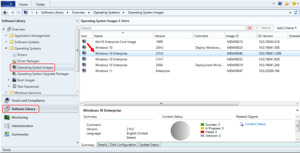This screenshot has height=153, width=300.
Task: Expand the Task Sequences node
Action: tap(9, 86)
